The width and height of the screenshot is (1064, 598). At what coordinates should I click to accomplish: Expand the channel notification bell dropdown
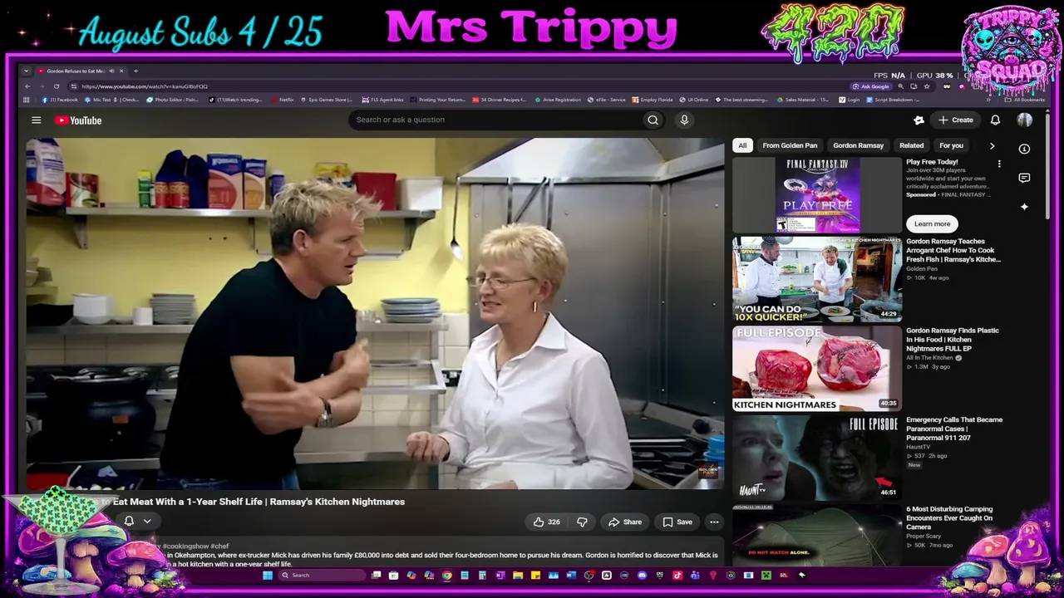click(x=147, y=522)
